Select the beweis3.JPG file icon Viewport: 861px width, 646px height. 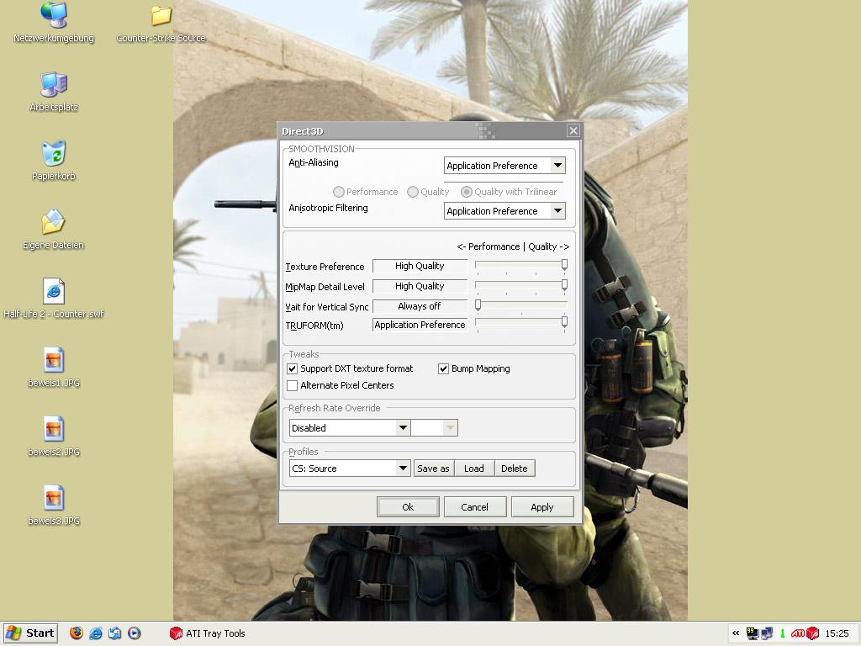point(53,506)
